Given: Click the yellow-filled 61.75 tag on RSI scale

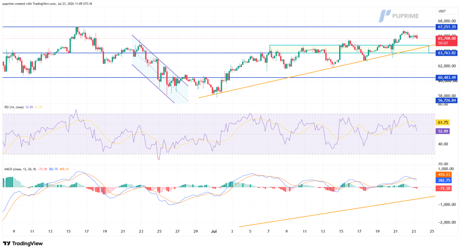Looking at the screenshot, I should click(x=443, y=122).
